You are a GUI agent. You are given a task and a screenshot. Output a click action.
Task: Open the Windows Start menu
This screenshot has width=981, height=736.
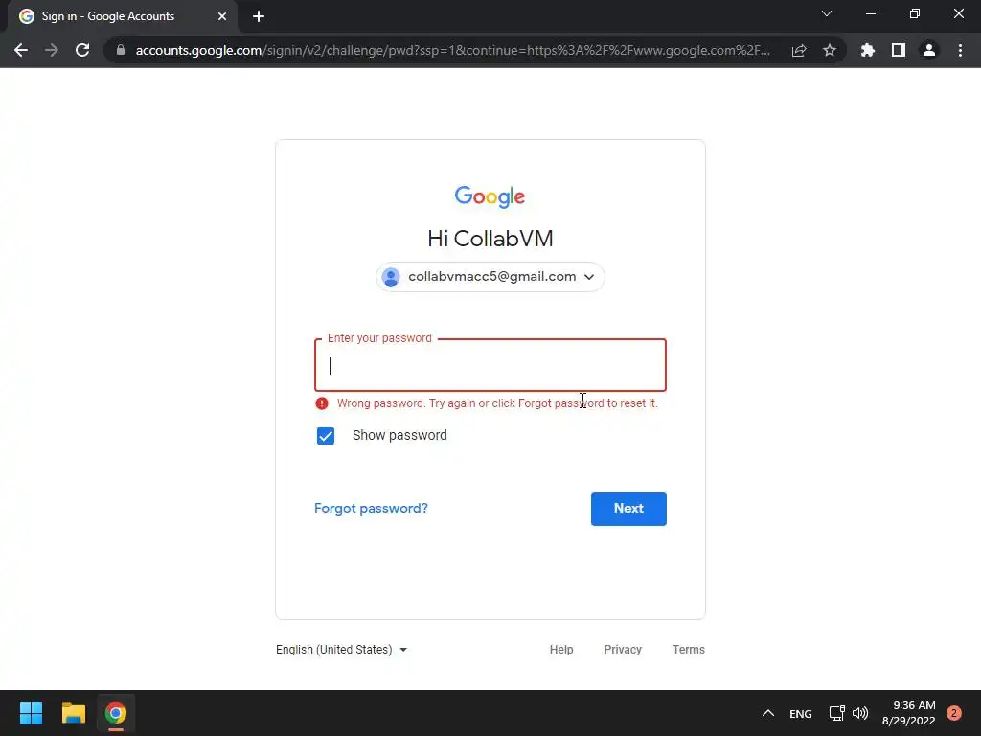coord(31,713)
